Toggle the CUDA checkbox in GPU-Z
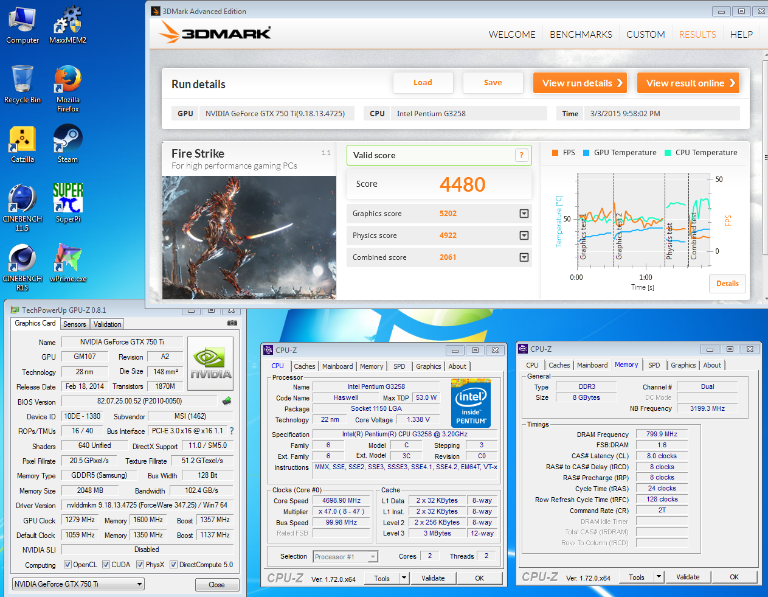This screenshot has width=768, height=597. (106, 565)
